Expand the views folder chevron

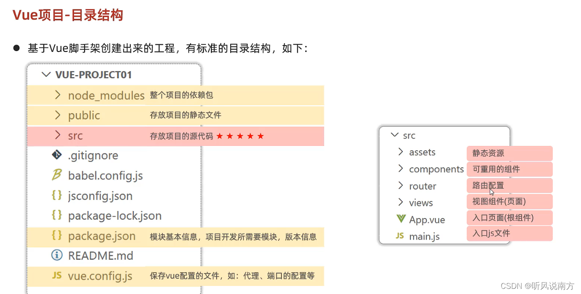401,202
